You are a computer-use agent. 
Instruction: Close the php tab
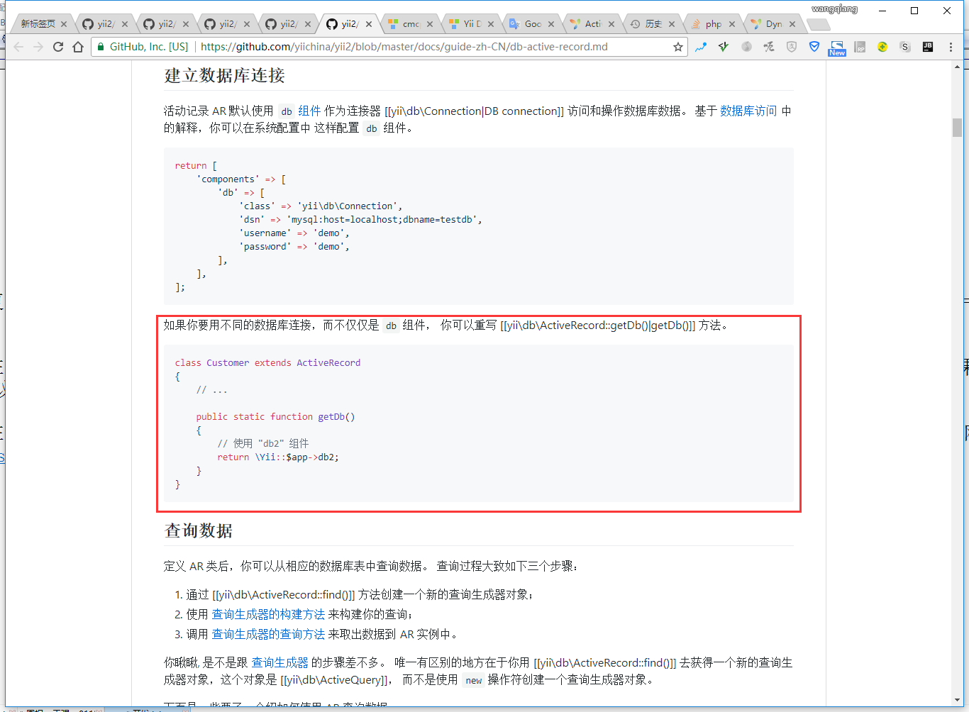pos(732,24)
